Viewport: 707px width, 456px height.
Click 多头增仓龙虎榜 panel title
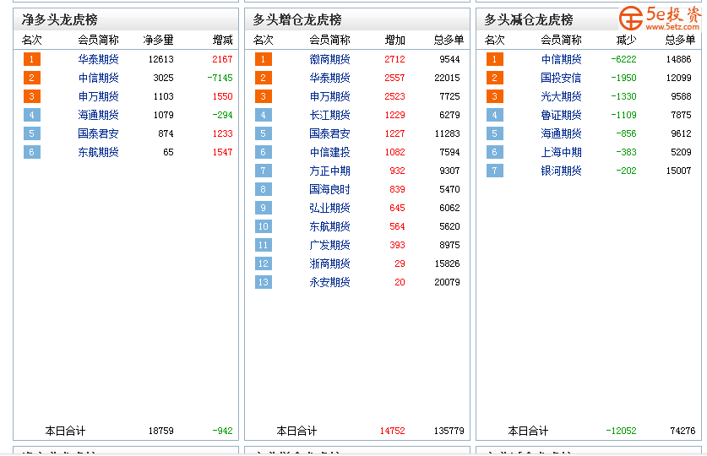click(297, 19)
